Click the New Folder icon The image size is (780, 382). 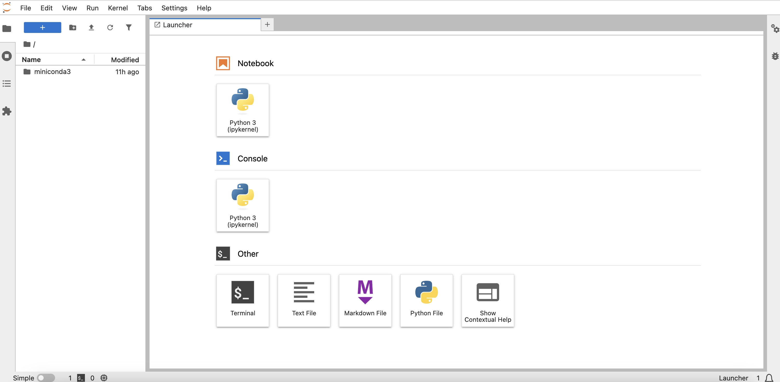click(73, 28)
